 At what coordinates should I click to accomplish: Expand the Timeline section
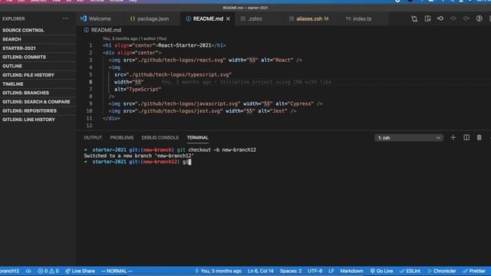(x=38, y=84)
